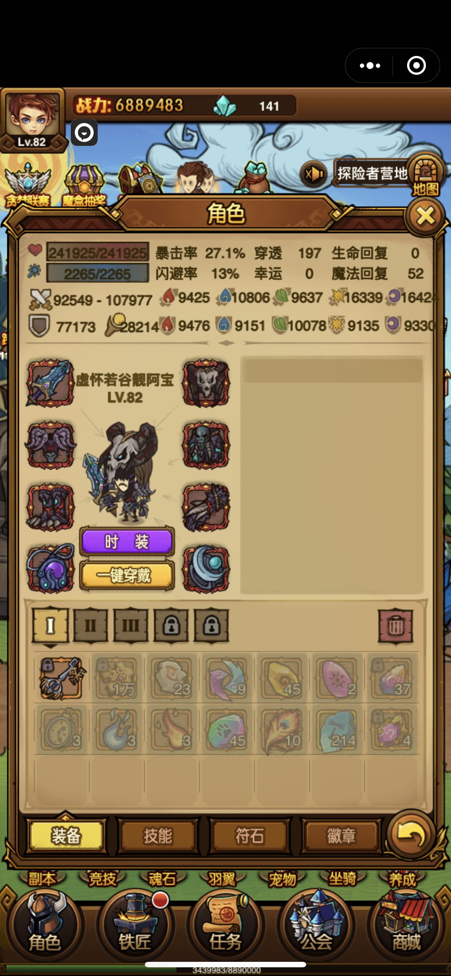Switch to inventory page III
This screenshot has width=451, height=976.
click(x=131, y=626)
